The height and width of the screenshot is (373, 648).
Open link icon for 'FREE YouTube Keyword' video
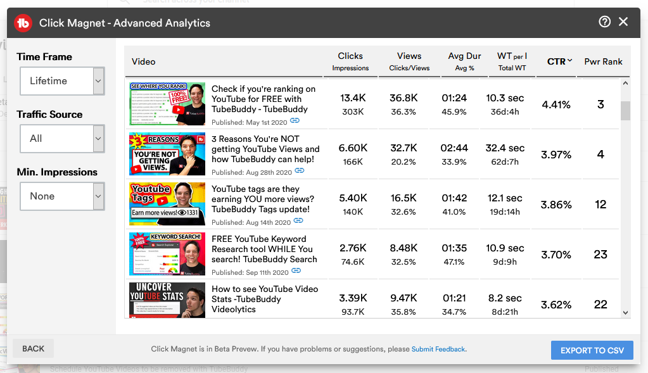(296, 270)
